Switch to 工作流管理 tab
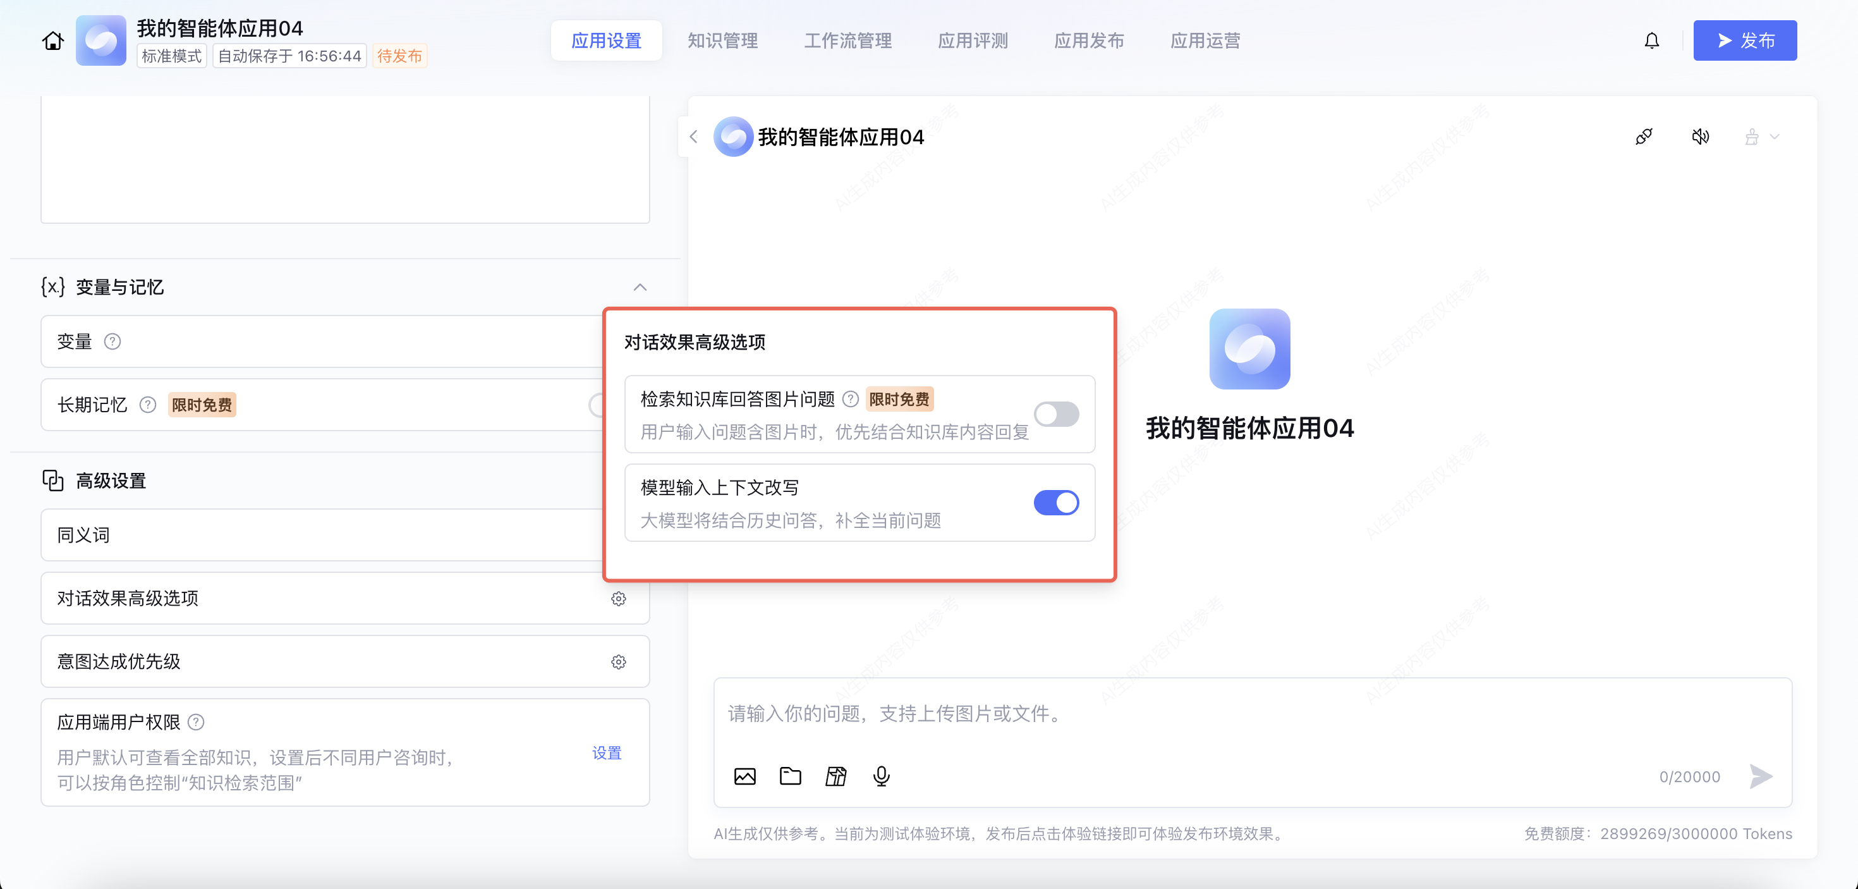Image resolution: width=1858 pixels, height=889 pixels. pos(847,40)
